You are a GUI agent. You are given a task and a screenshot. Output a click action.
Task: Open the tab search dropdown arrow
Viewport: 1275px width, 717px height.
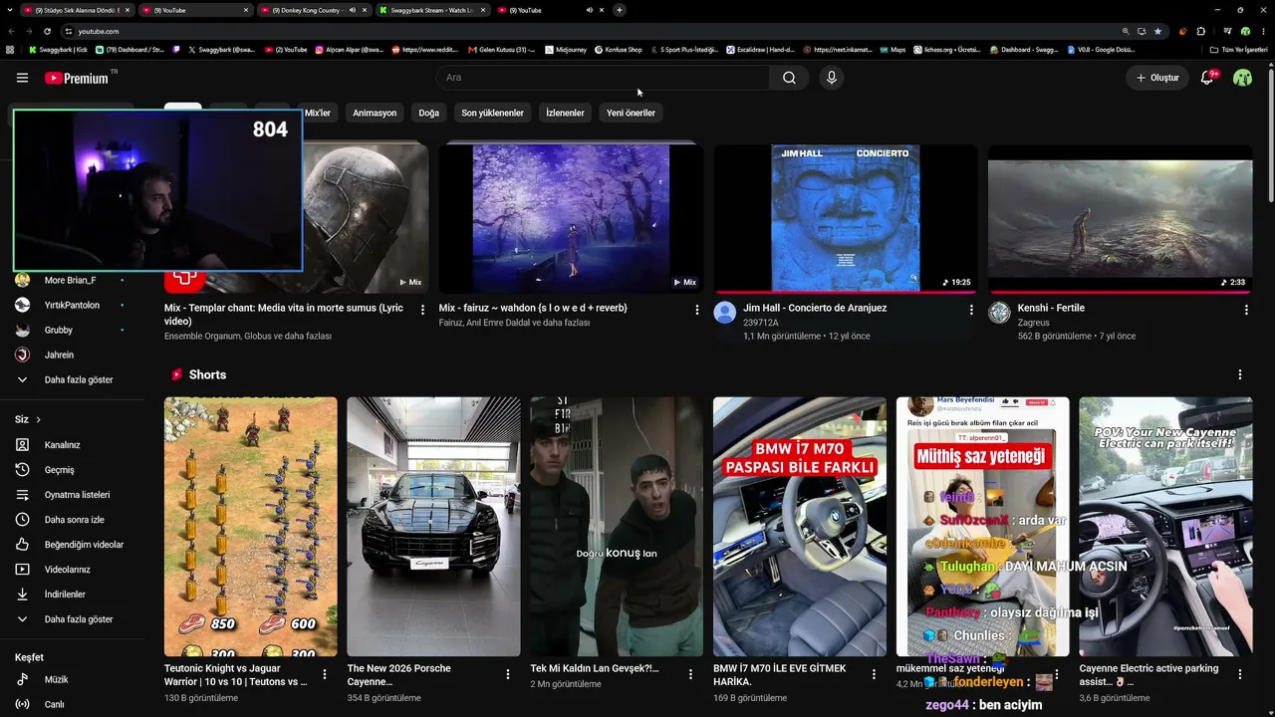point(12,10)
